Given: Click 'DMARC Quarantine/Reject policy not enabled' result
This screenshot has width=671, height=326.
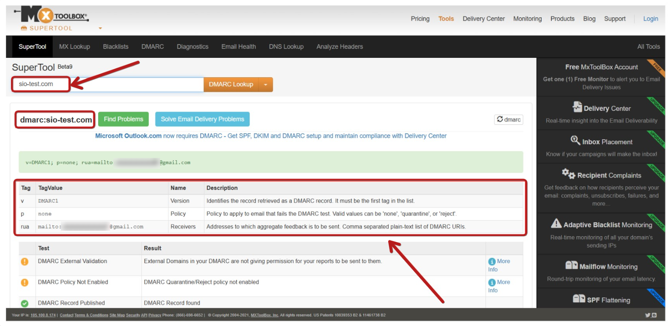Looking at the screenshot, I should click(201, 282).
